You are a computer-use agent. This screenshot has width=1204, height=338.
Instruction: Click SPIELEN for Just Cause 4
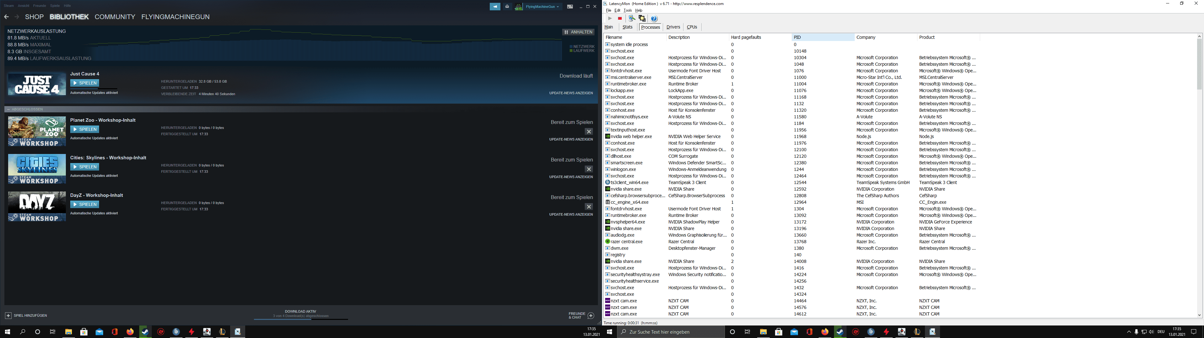click(85, 83)
